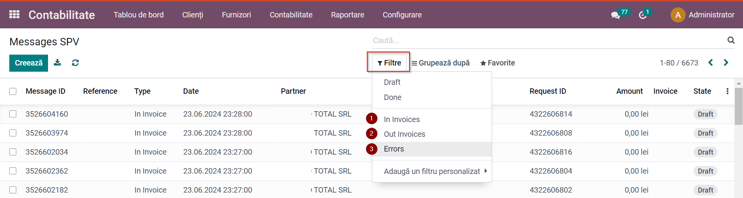
Task: Open optional columns three-dot menu
Action: pyautogui.click(x=727, y=91)
